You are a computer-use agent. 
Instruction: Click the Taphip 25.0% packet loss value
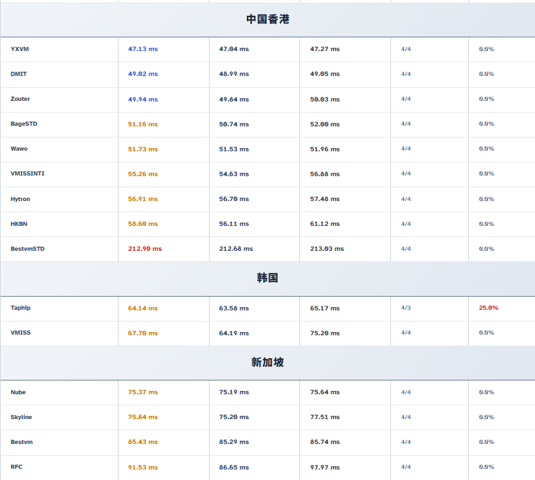click(x=488, y=308)
